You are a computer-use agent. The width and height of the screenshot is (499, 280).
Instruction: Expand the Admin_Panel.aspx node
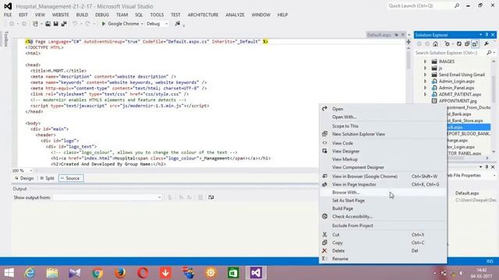425,88
